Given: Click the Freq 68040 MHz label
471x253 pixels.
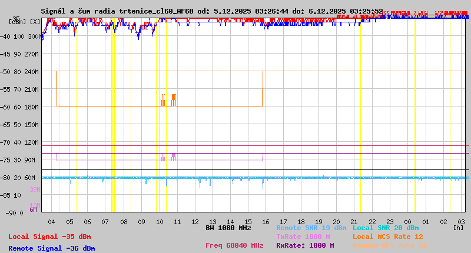Looking at the screenshot, I should pyautogui.click(x=234, y=245).
